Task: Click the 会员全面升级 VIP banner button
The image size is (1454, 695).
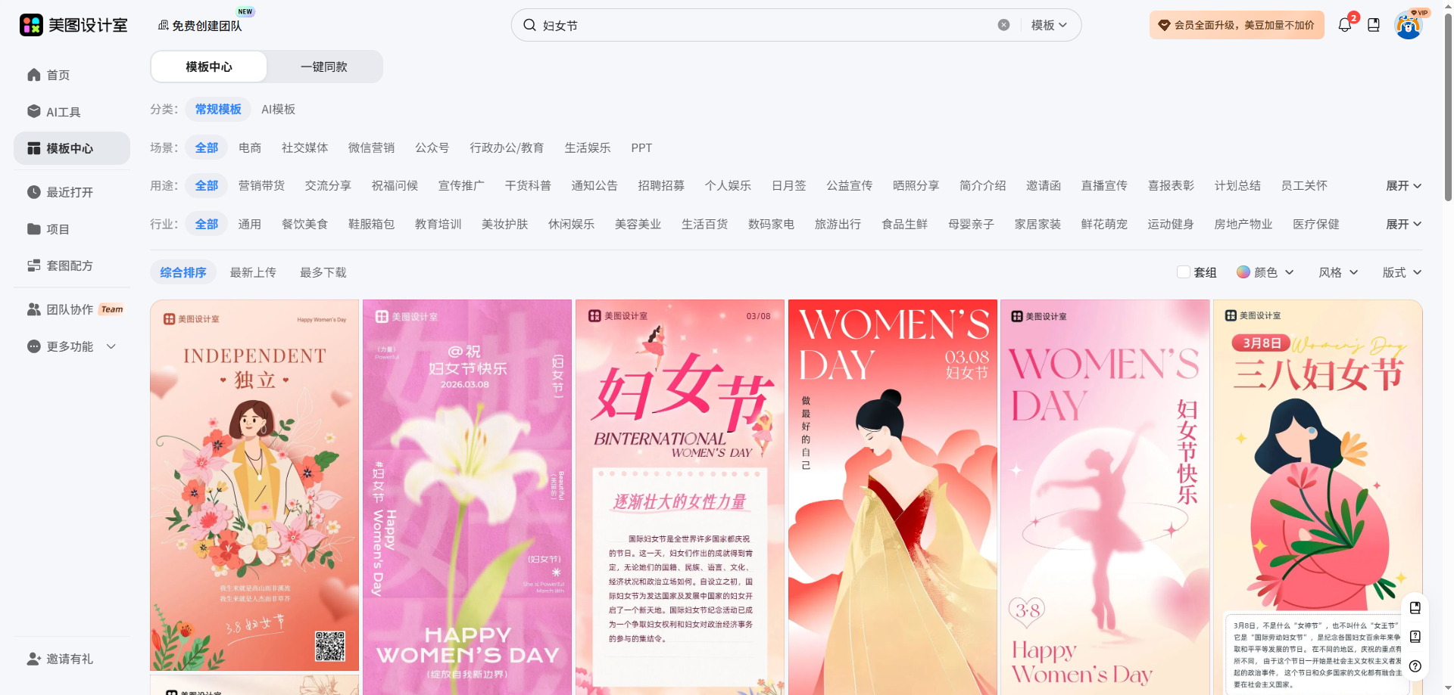Action: [x=1236, y=25]
